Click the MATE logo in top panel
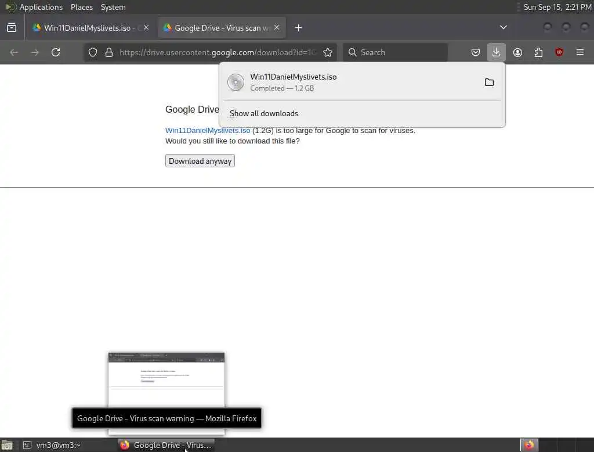This screenshot has width=594, height=452. pos(10,7)
